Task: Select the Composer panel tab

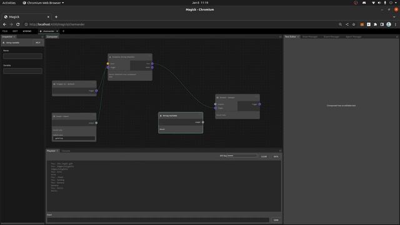Action: tap(52, 37)
